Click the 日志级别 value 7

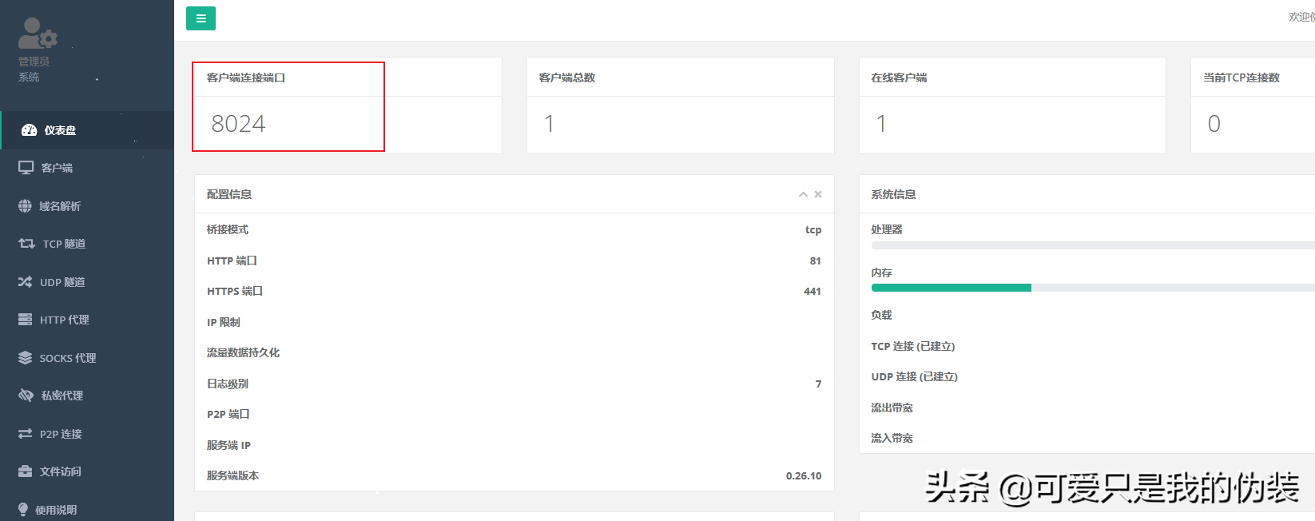[818, 384]
